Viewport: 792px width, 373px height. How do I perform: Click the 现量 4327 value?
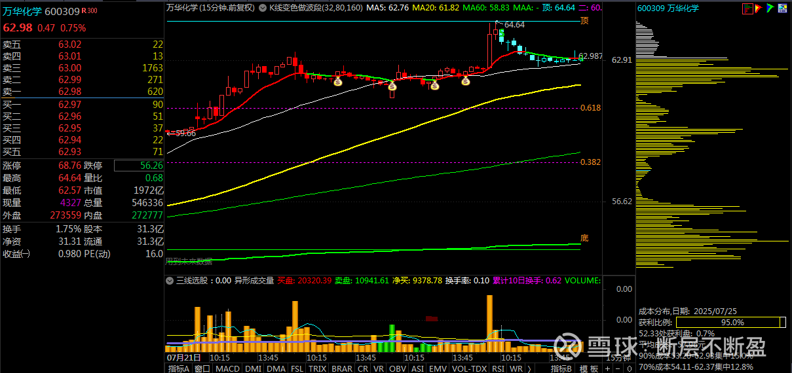click(x=71, y=202)
